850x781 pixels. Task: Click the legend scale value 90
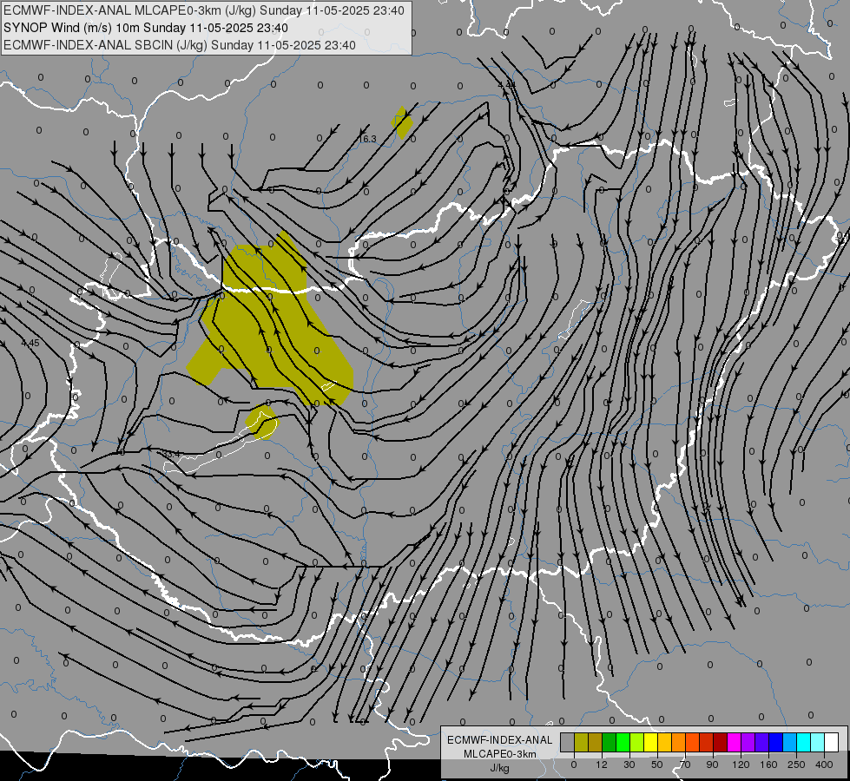pyautogui.click(x=712, y=765)
